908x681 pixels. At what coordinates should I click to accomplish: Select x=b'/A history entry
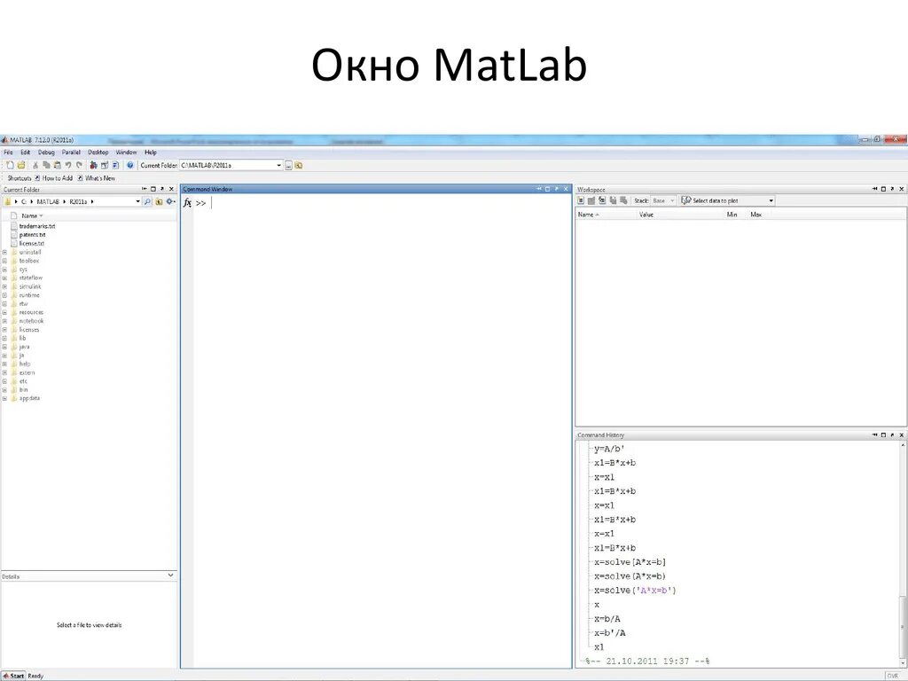(610, 633)
